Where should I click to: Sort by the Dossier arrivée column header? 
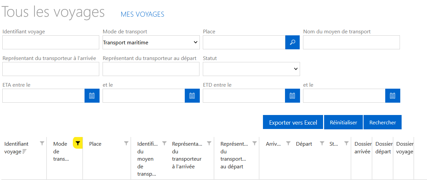(363, 148)
